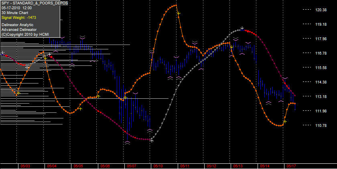Select the 05/10 date label
337x169 pixels.
click(158, 166)
